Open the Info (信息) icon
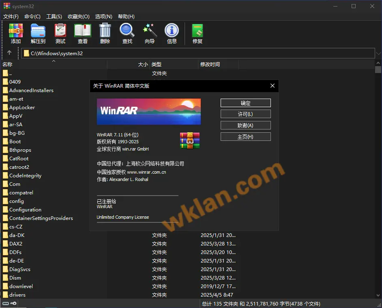The image size is (382, 308). tap(172, 33)
